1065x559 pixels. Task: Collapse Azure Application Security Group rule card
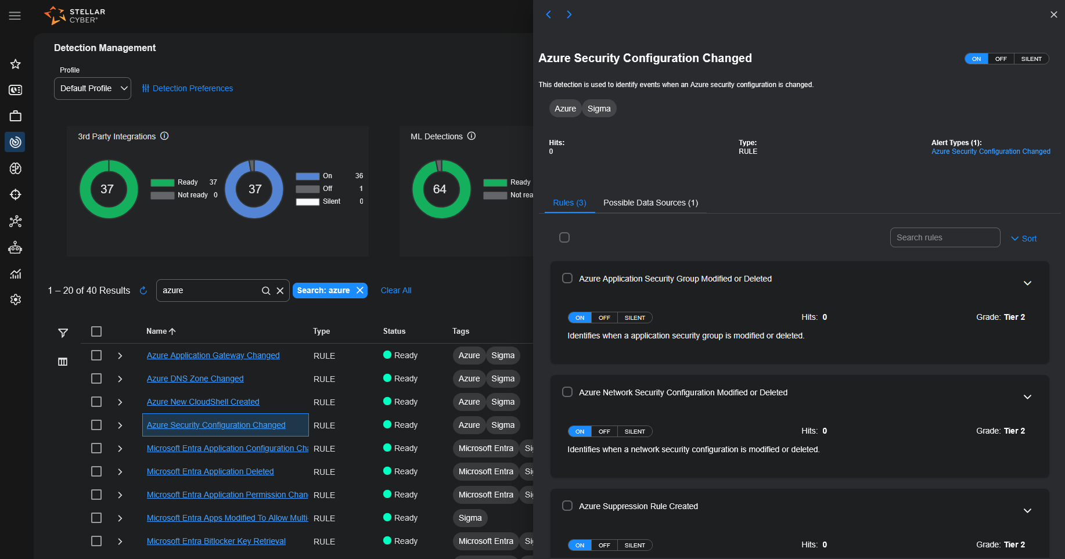(x=1027, y=283)
